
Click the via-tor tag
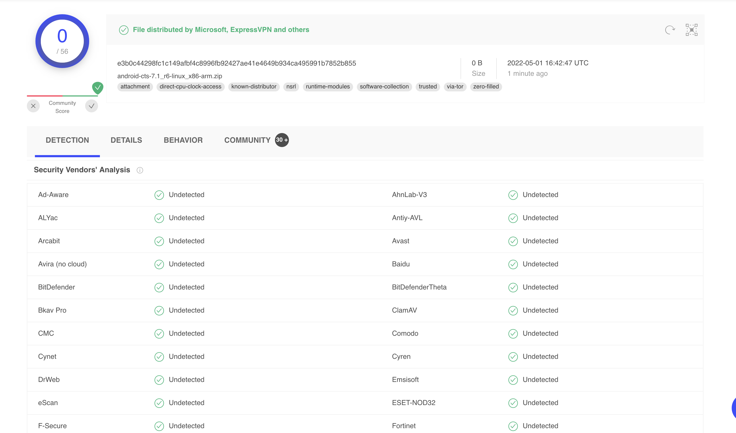(455, 87)
